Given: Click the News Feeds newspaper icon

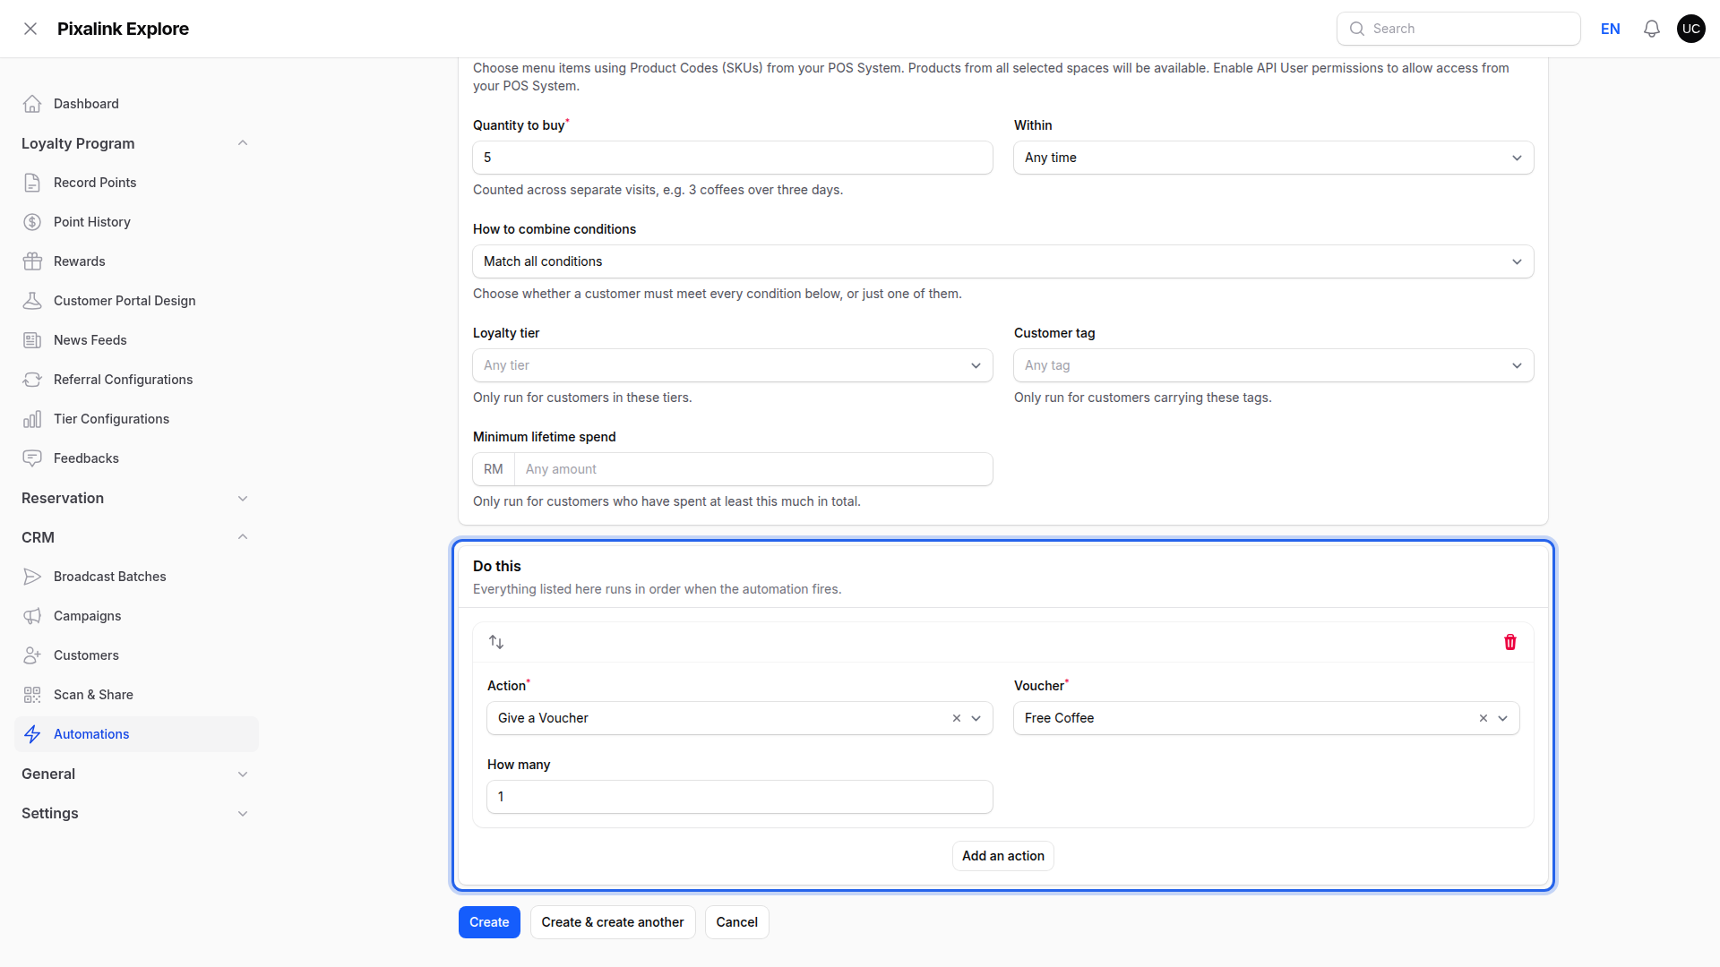Looking at the screenshot, I should coord(32,340).
